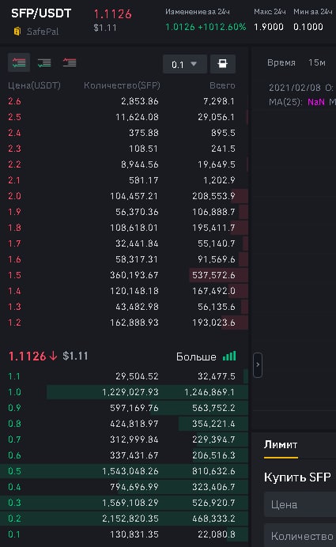This screenshot has height=547, width=336.
Task: Select the buy order at price 0.1
Action: 124,534
